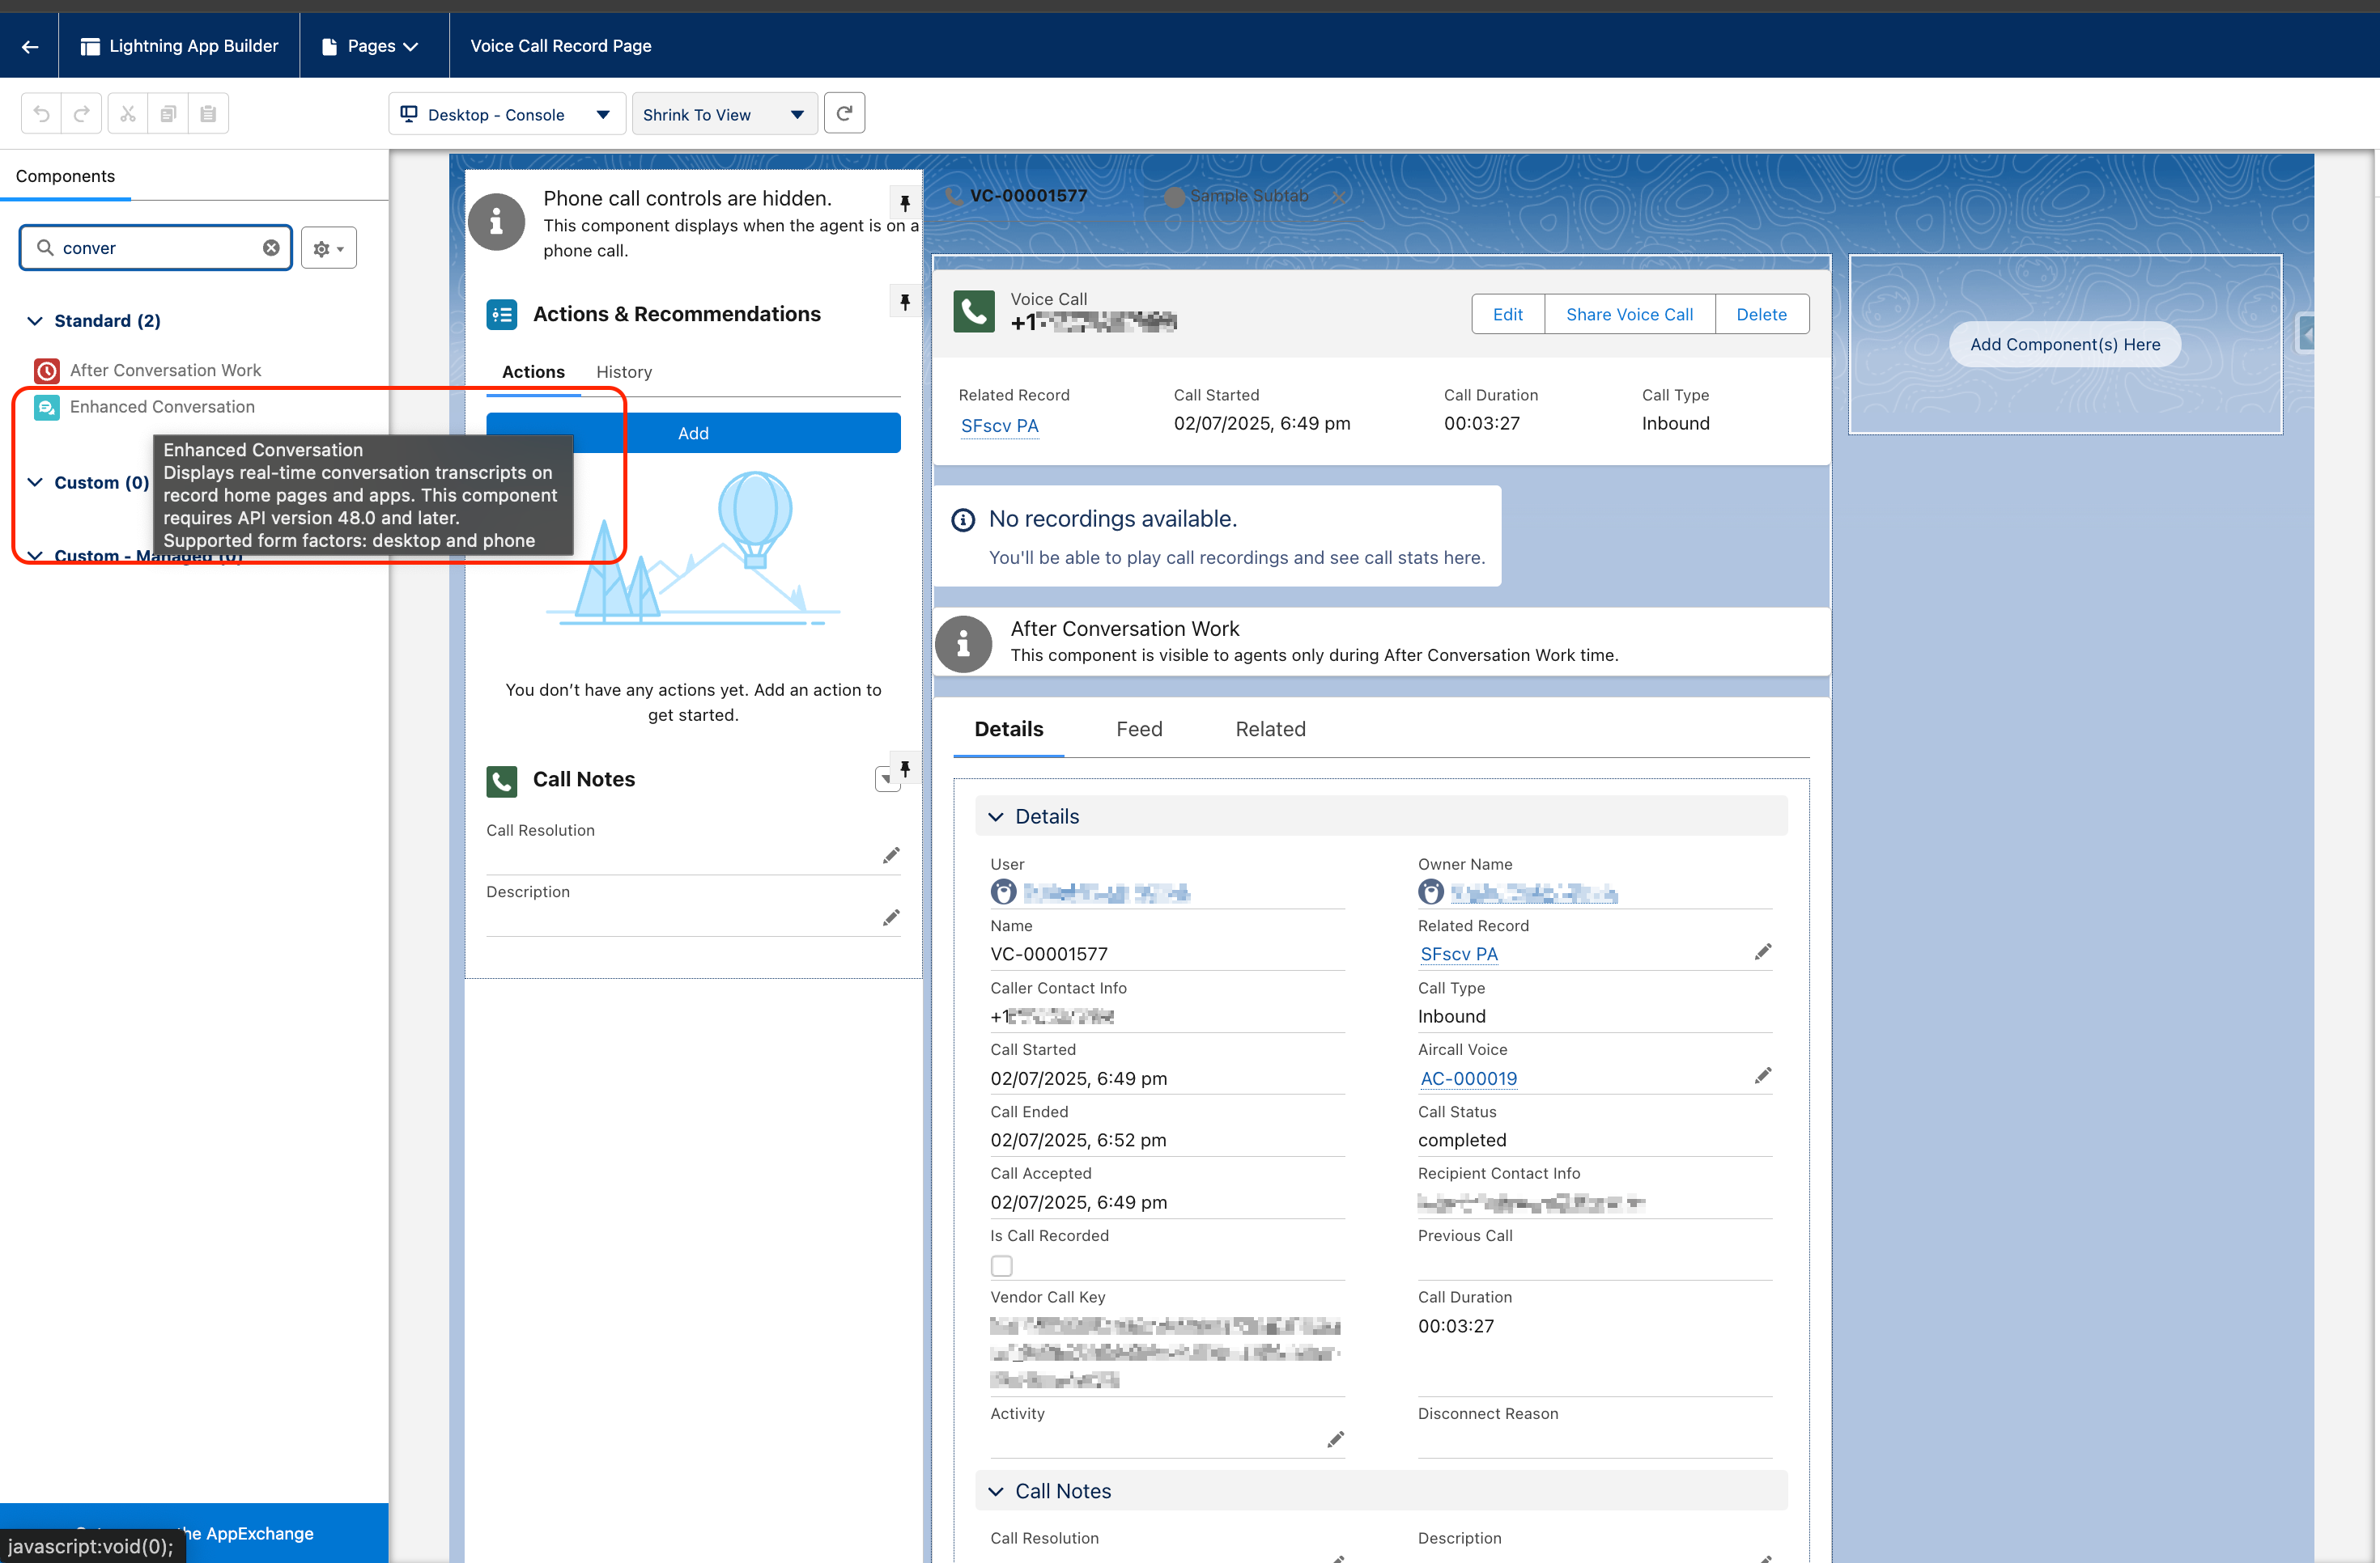Click the component search input field
This screenshot has width=2380, height=1563.
click(158, 248)
